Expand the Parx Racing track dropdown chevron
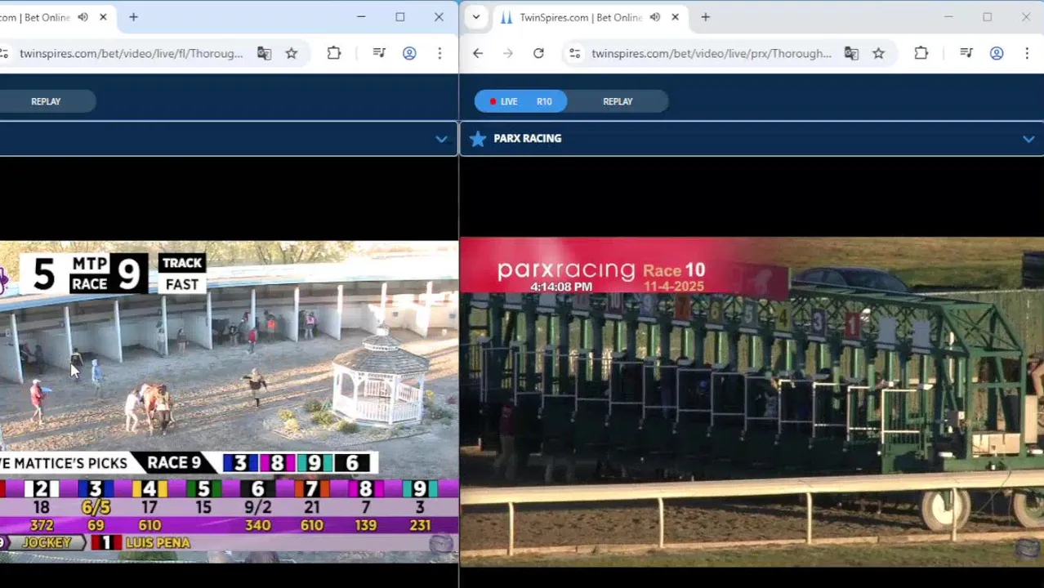Image resolution: width=1044 pixels, height=588 pixels. pos(1028,139)
